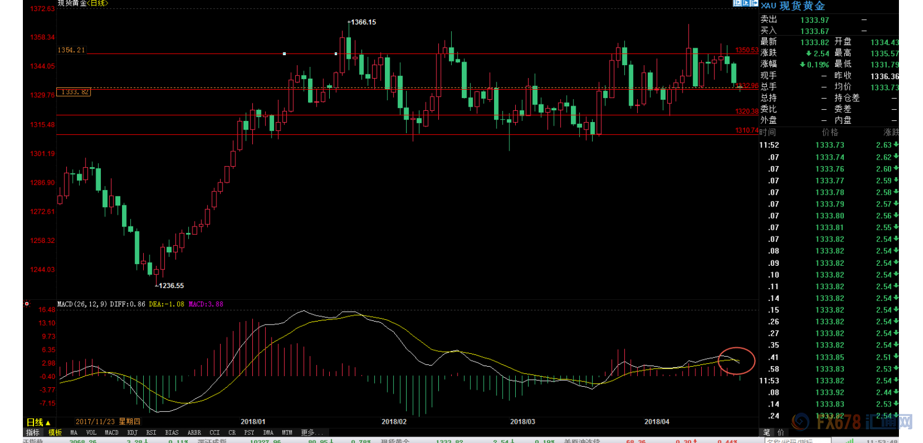Select the RSI indicator

(151, 432)
